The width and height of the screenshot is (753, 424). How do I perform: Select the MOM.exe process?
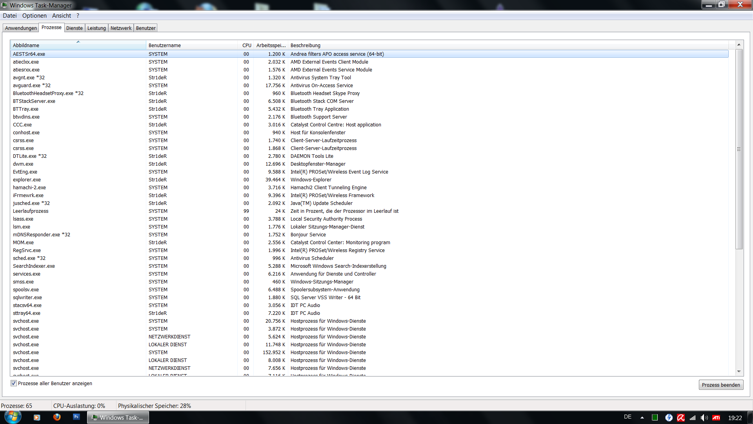(369, 243)
